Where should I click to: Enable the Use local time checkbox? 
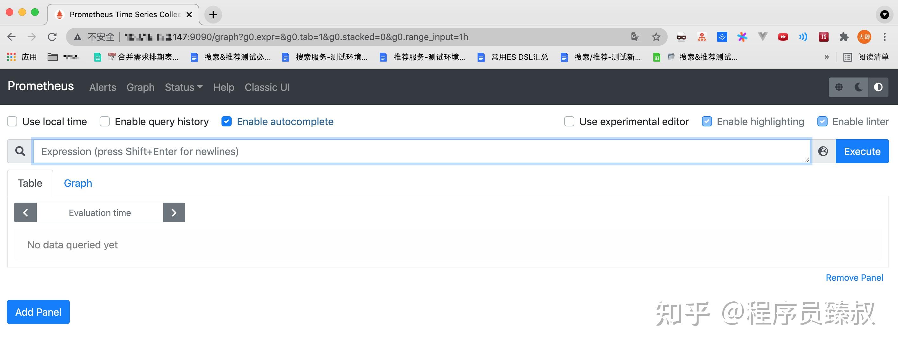pyautogui.click(x=12, y=121)
